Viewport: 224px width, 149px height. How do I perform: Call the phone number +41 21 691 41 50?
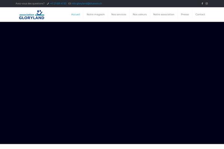pos(58,4)
